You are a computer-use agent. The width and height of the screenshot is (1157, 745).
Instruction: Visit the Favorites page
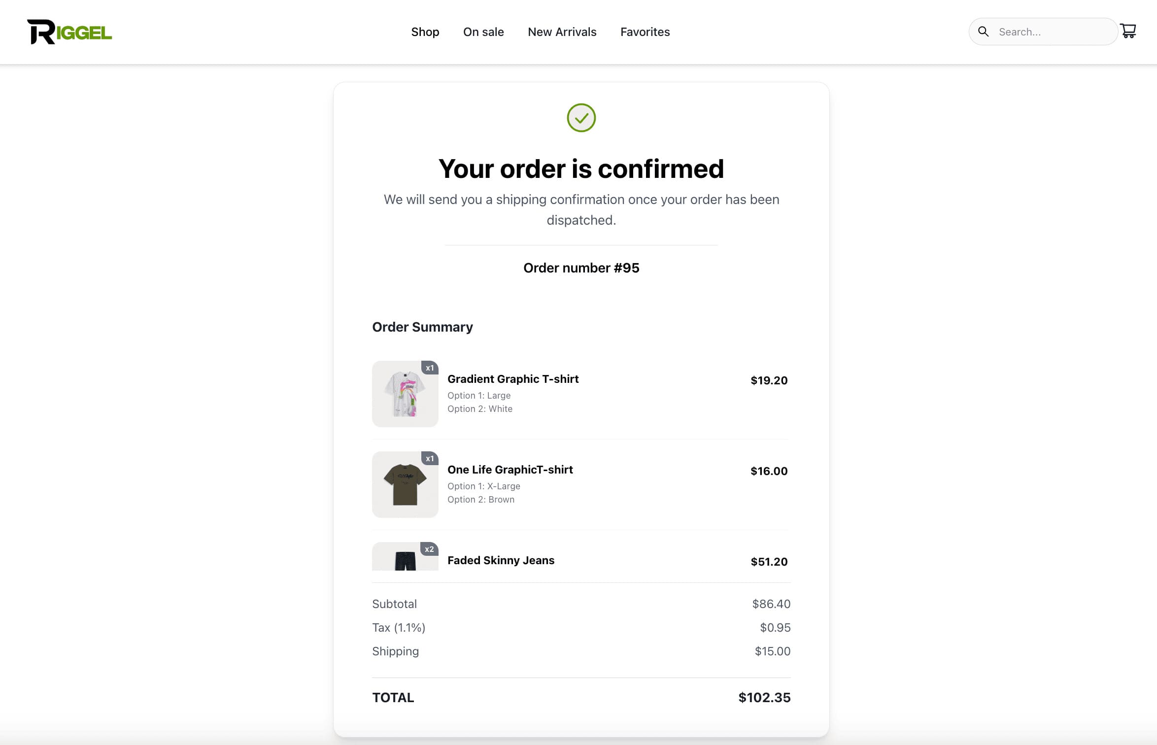point(645,32)
